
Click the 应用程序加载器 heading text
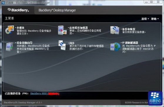coord(78,28)
